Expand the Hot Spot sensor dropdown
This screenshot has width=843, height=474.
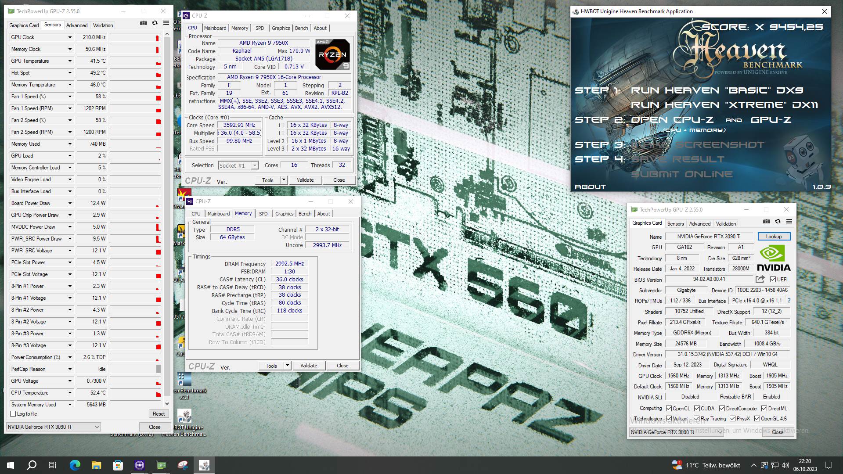[69, 73]
